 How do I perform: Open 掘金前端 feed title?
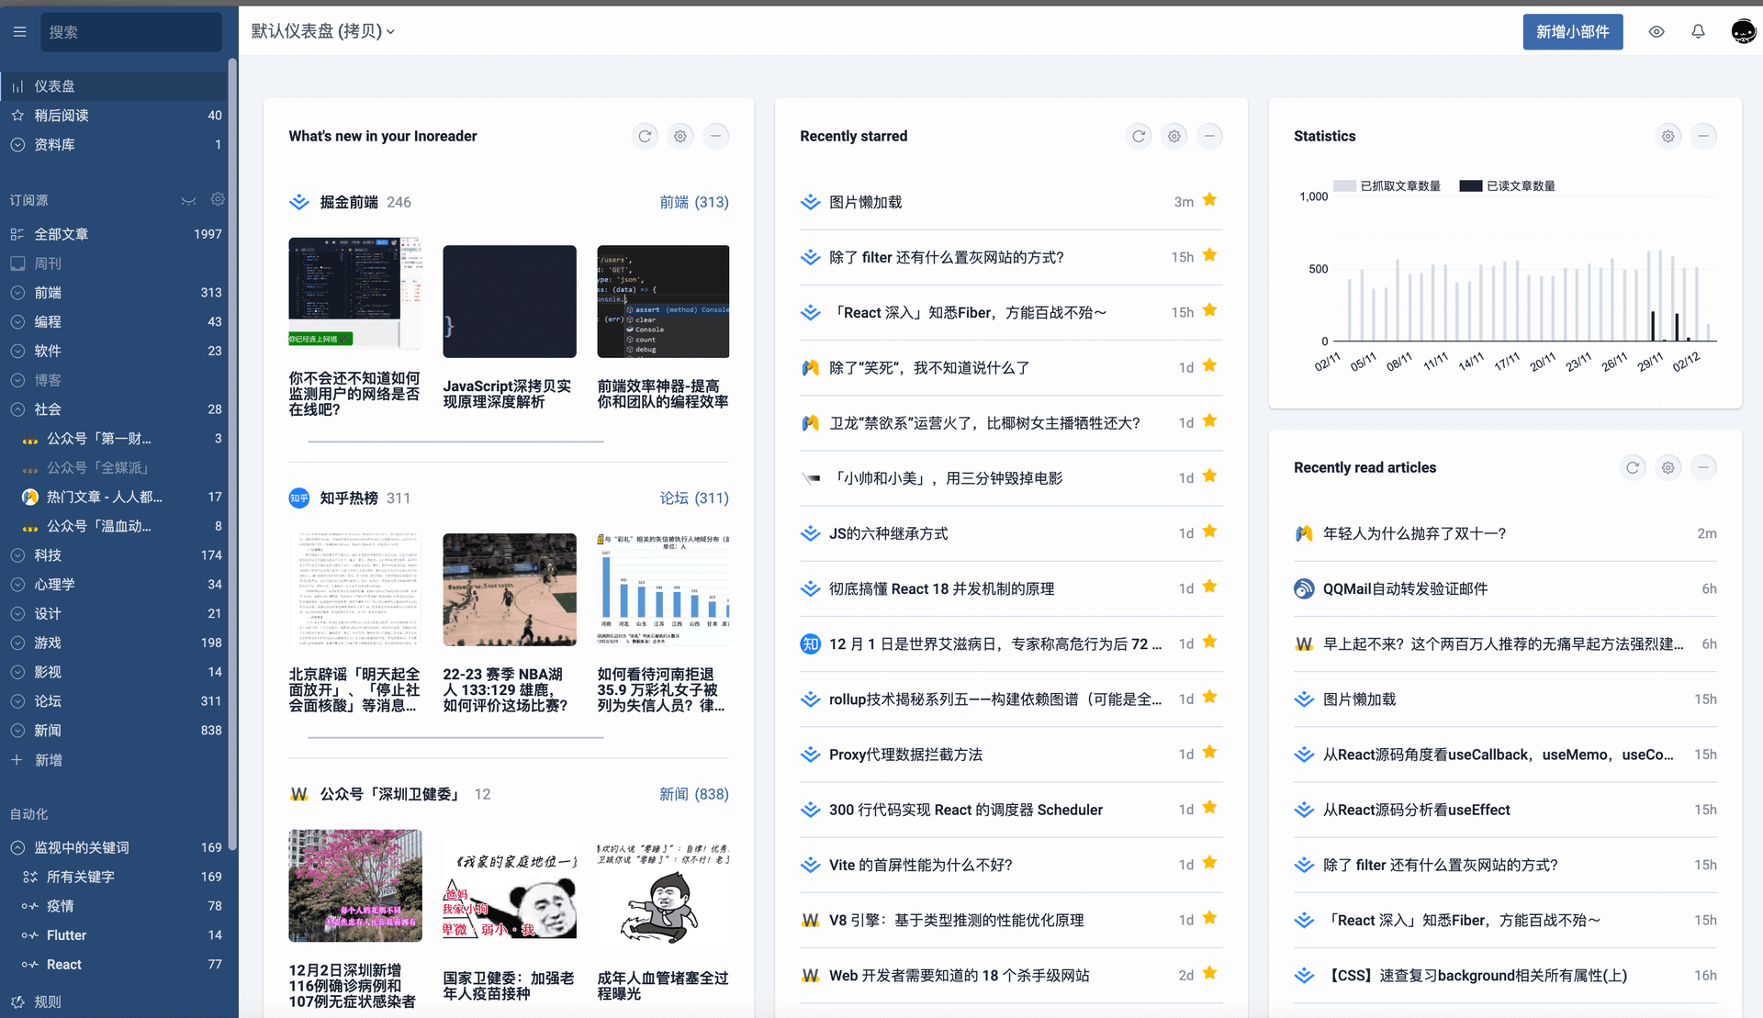pyautogui.click(x=349, y=202)
